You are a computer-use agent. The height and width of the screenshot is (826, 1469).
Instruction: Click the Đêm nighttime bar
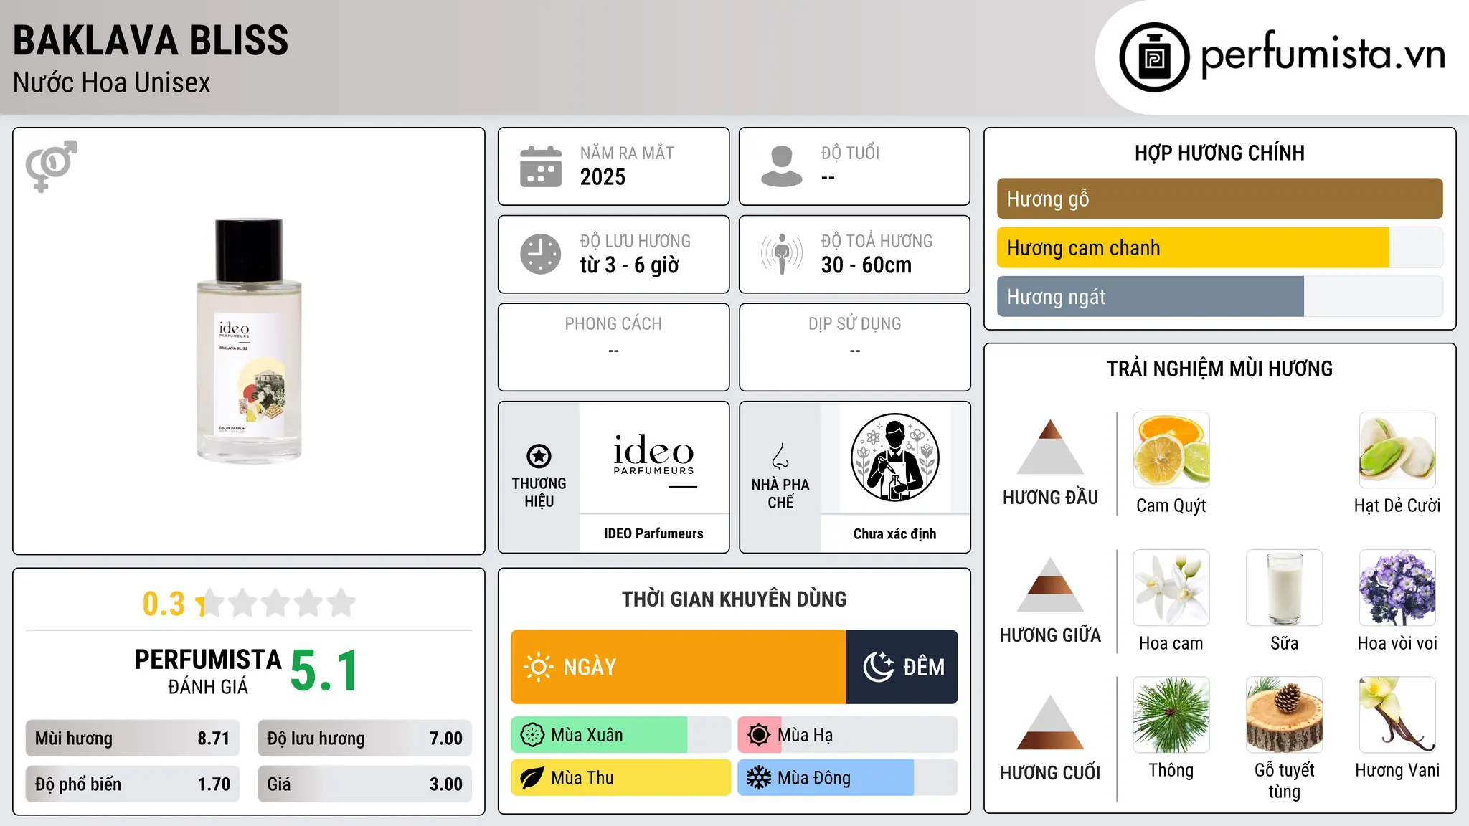[902, 667]
